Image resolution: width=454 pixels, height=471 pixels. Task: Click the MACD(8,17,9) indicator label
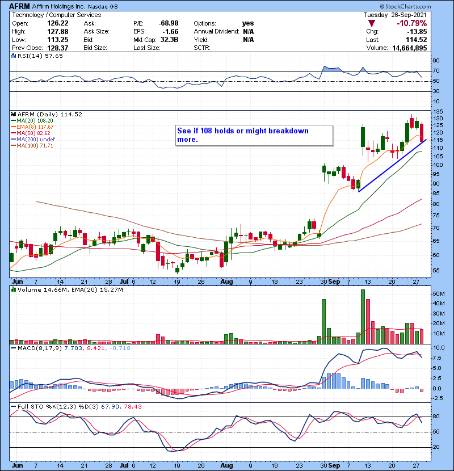tap(40, 348)
